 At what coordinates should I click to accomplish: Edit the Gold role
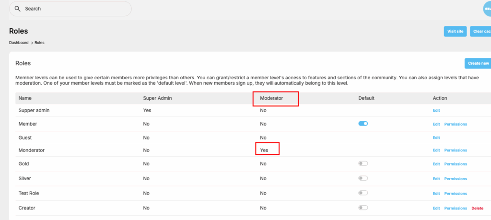(x=436, y=164)
